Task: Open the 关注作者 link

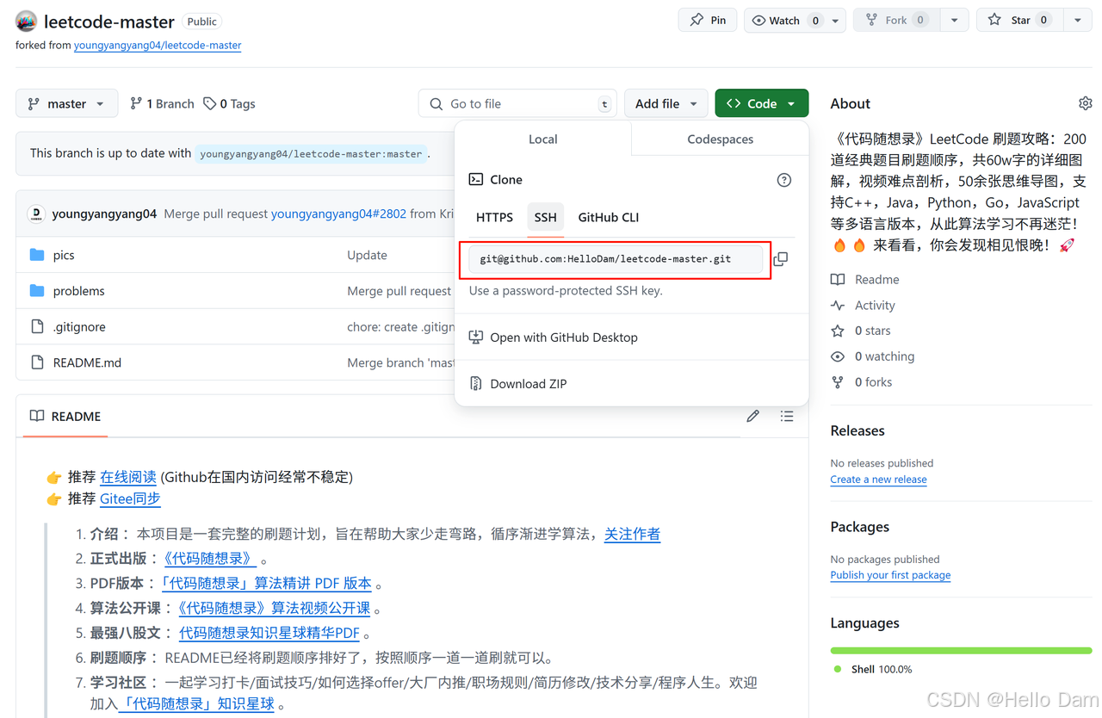Action: [x=632, y=535]
